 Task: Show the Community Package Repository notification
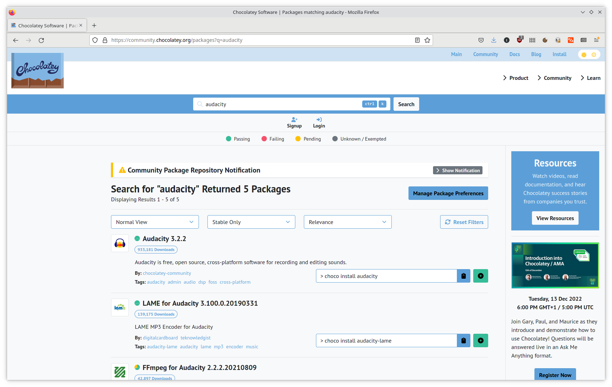click(x=458, y=170)
